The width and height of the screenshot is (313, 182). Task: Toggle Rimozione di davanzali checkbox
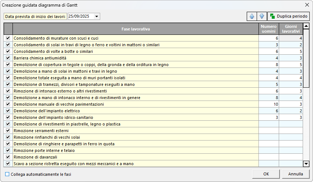click(x=8, y=157)
